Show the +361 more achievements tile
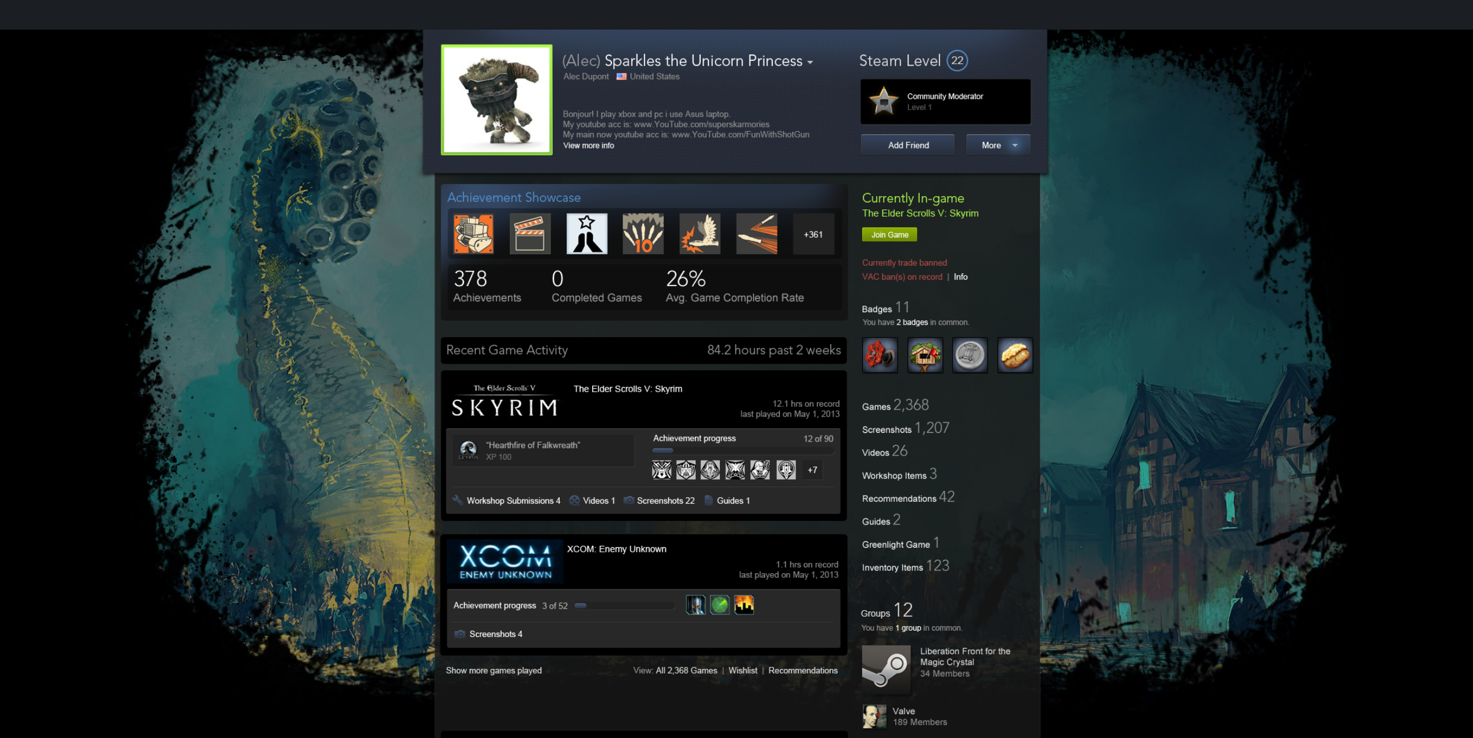This screenshot has height=738, width=1473. pos(813,234)
